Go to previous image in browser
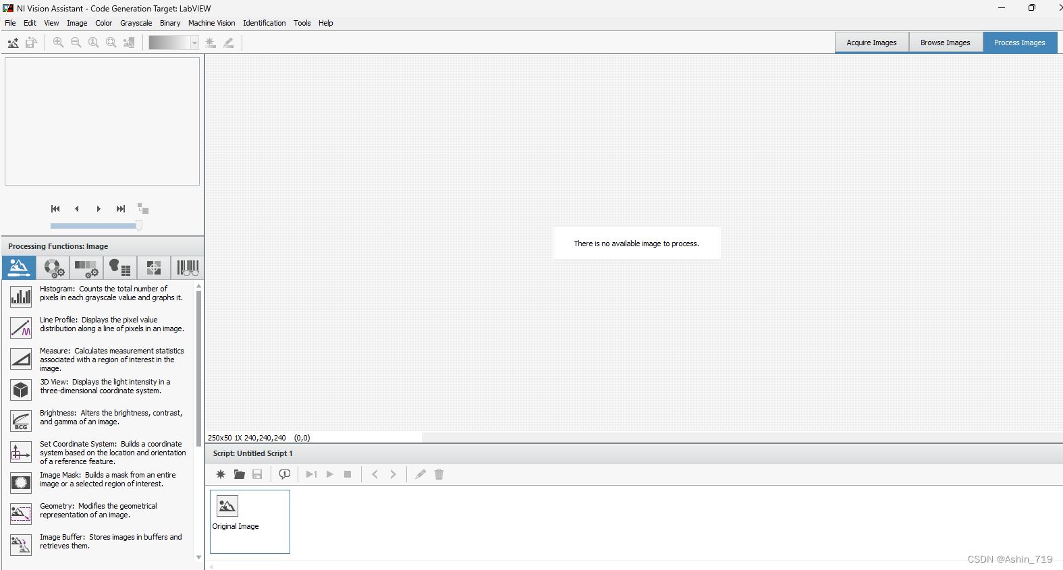The height and width of the screenshot is (570, 1063). pos(77,208)
